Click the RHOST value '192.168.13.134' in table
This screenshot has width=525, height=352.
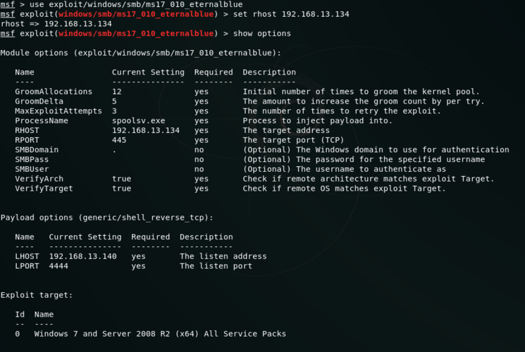[146, 130]
